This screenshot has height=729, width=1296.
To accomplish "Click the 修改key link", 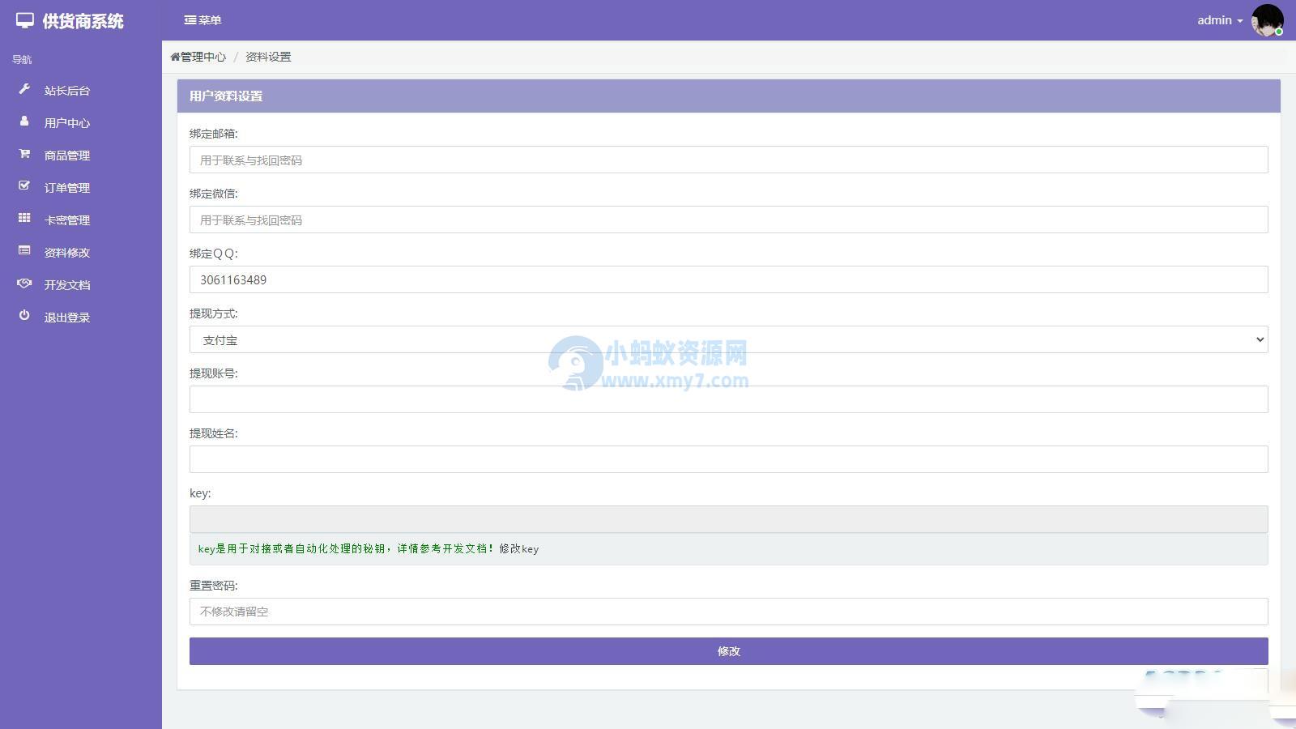I will 518,548.
